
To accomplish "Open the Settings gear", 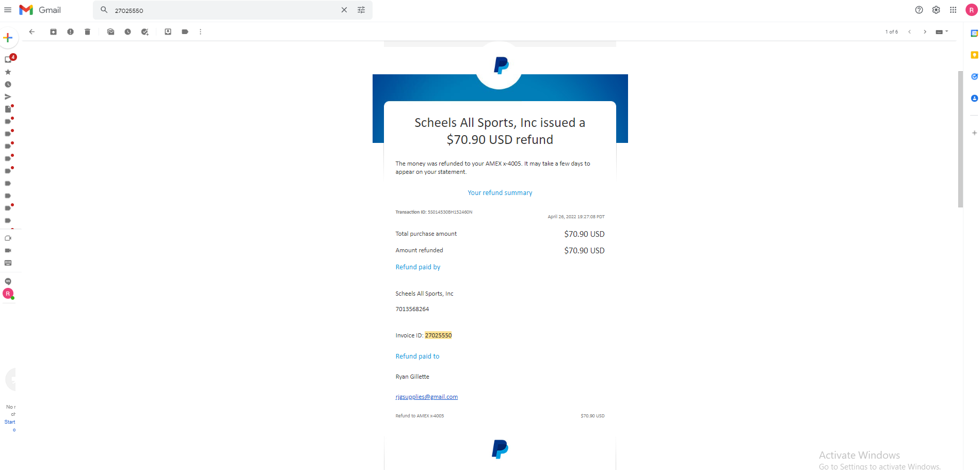I will (936, 10).
